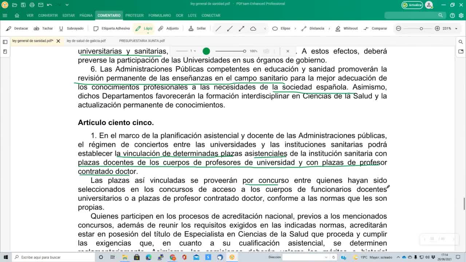Switch to PRESUPUESTARIA XUNTA.pdf tab
Image resolution: width=466 pixels, height=262 pixels.
142,41
